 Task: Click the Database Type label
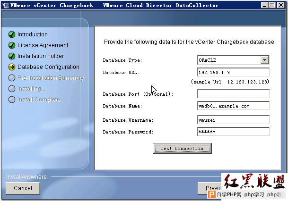tap(122, 60)
